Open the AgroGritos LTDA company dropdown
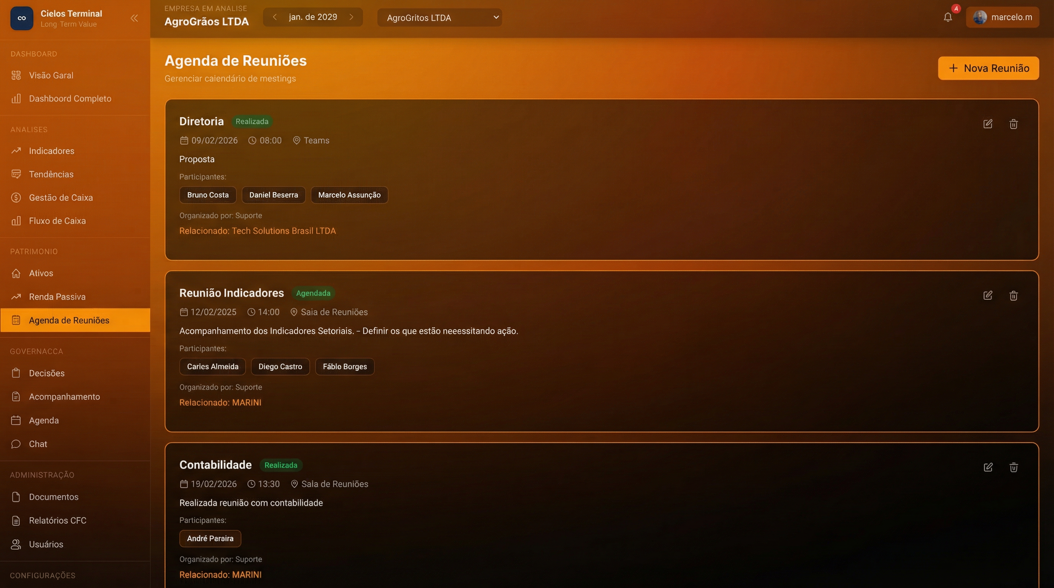1054x588 pixels. tap(439, 18)
